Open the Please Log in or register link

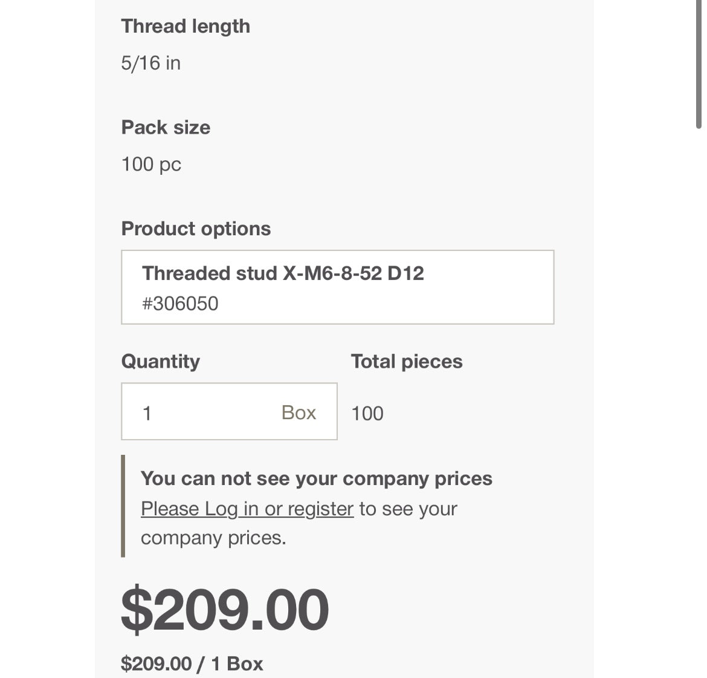pos(247,509)
